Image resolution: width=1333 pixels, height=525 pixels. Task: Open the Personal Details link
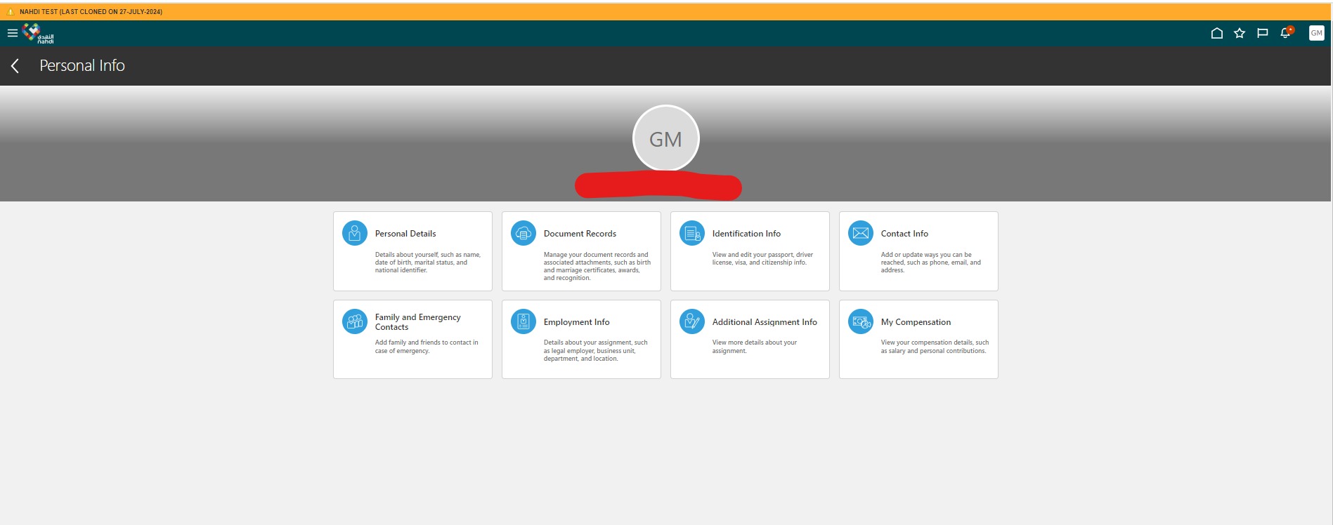click(405, 234)
